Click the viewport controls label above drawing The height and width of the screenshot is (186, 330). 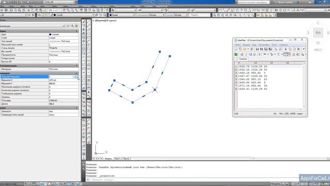(105, 21)
